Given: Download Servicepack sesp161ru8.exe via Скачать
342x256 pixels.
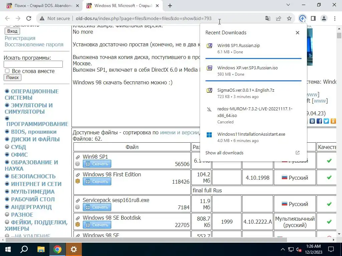Looking at the screenshot, I should tap(97, 207).
